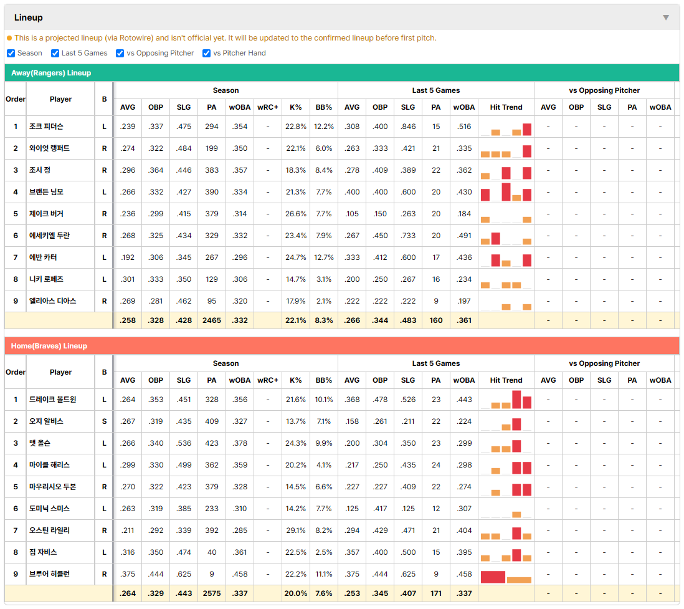Click player 오지 알비스 name
Image resolution: width=684 pixels, height=609 pixels.
(x=46, y=421)
